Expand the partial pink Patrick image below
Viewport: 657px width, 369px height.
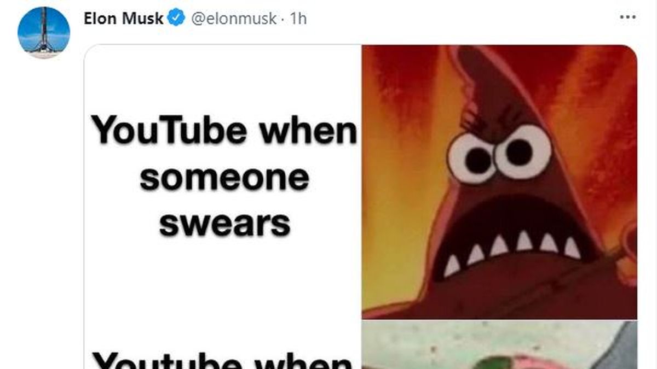500,345
